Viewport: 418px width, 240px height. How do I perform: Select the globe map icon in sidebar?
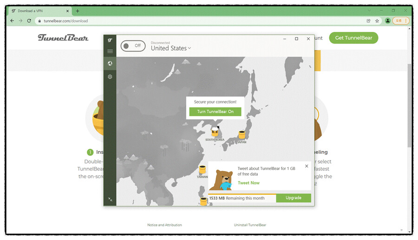click(110, 63)
